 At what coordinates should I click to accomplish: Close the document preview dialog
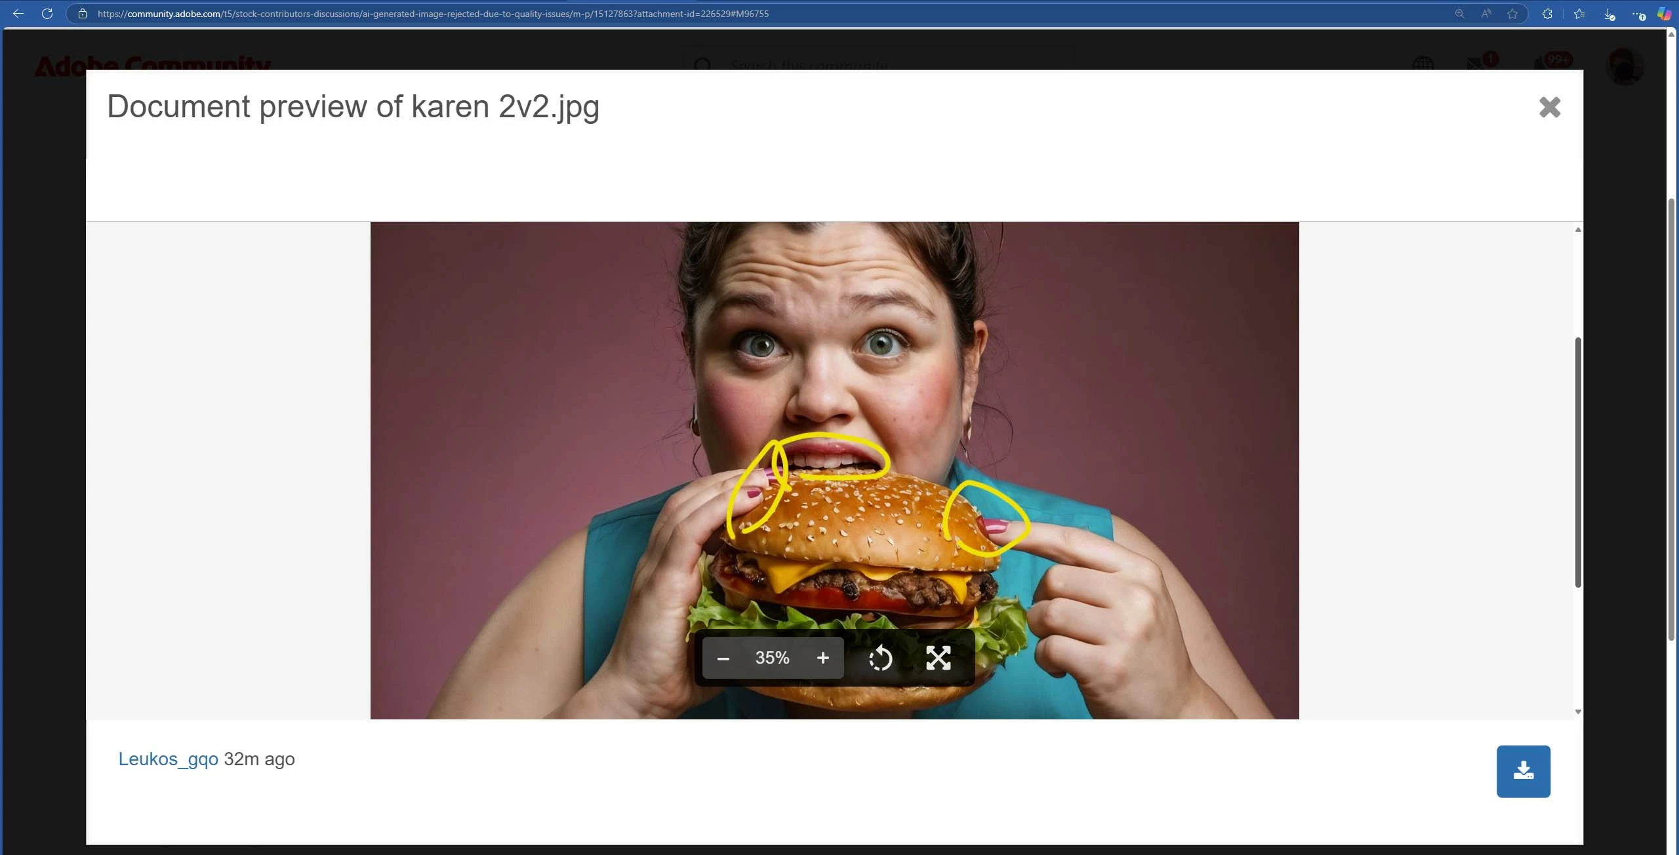point(1549,107)
